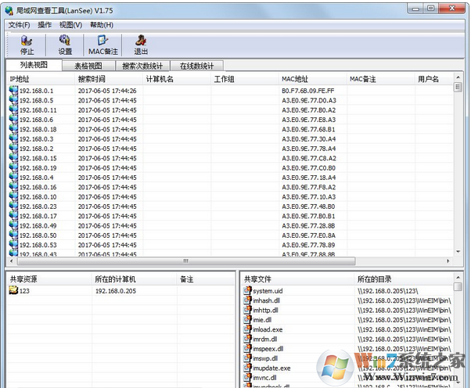Select the system.uid file icon
Viewport: 471px width, 388px height.
tap(247, 290)
